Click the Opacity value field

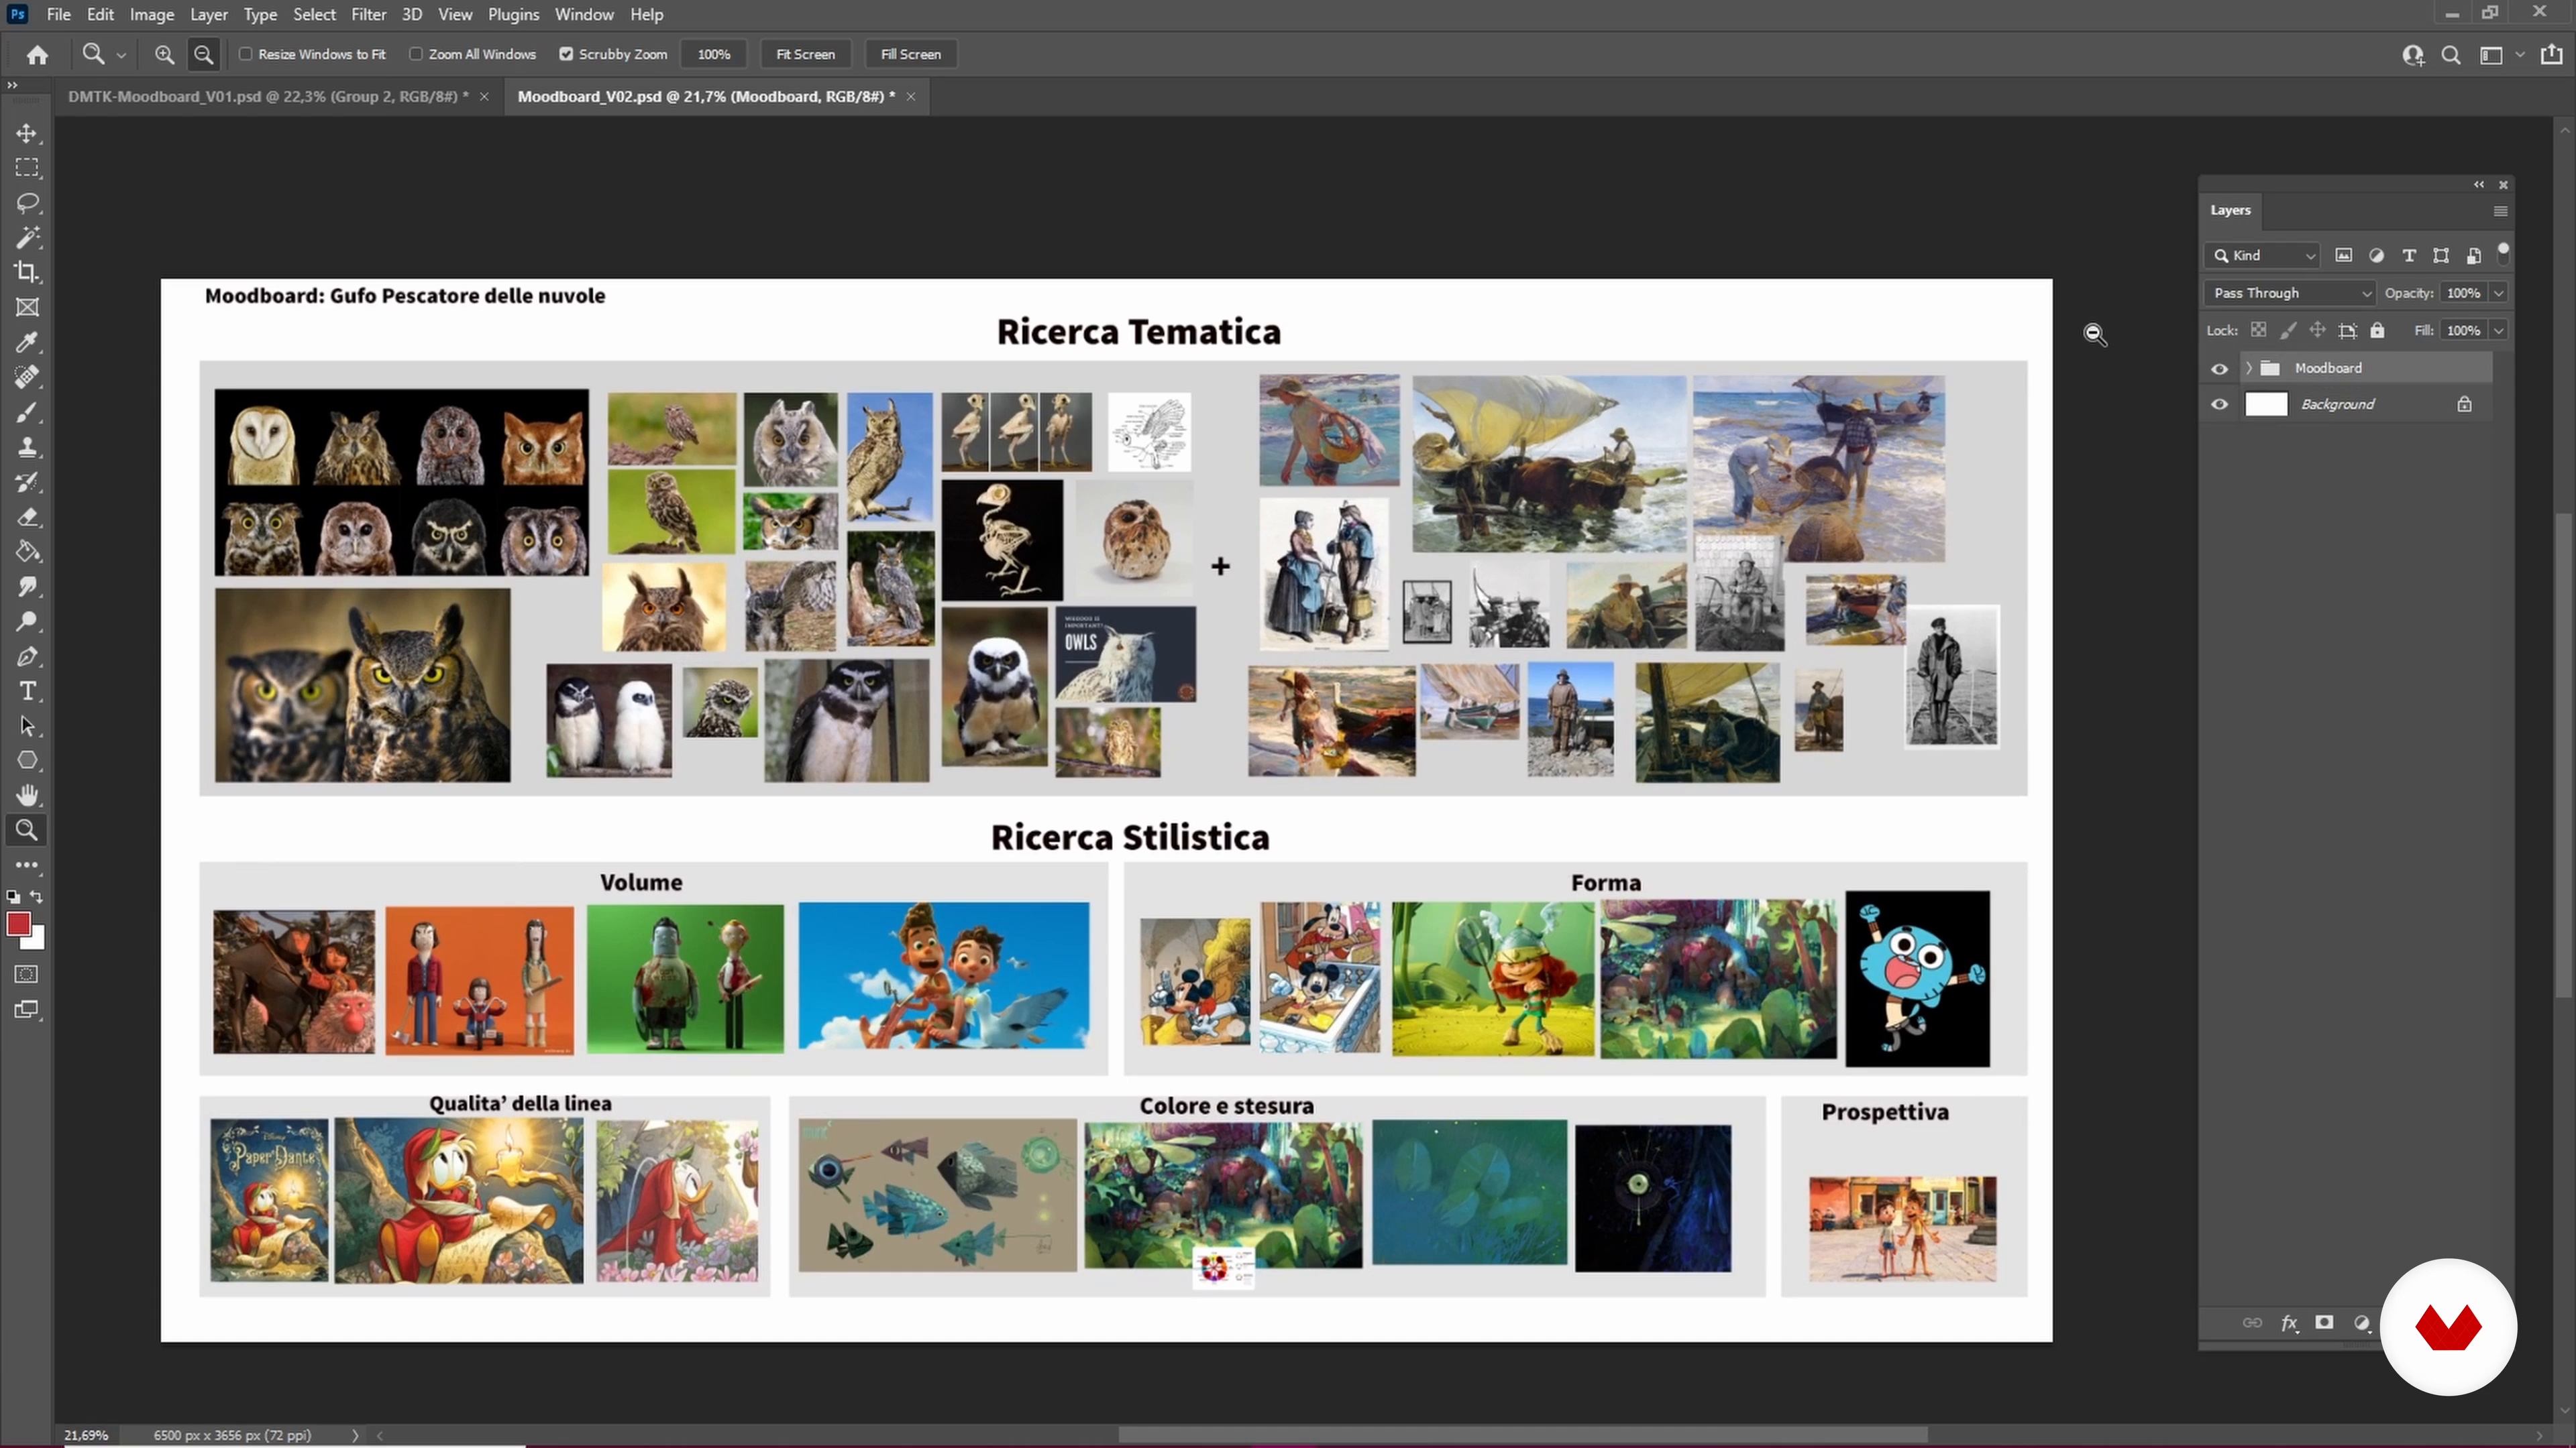point(2463,293)
